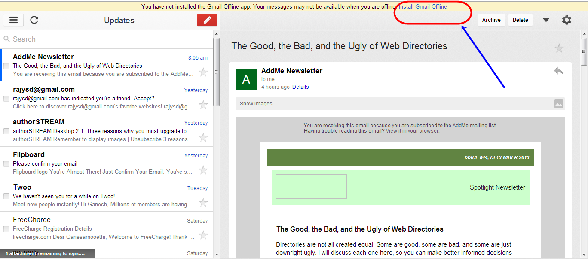
Task: Open Flipboard confirm your email message
Action: pos(107,163)
